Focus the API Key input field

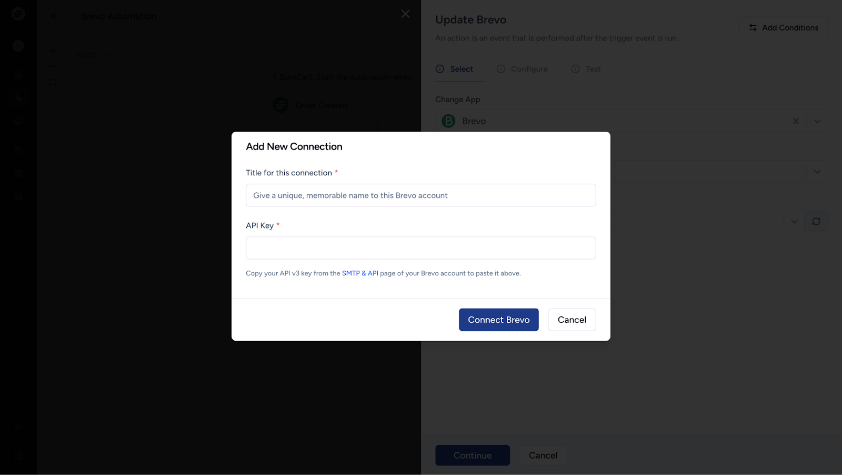pos(420,248)
